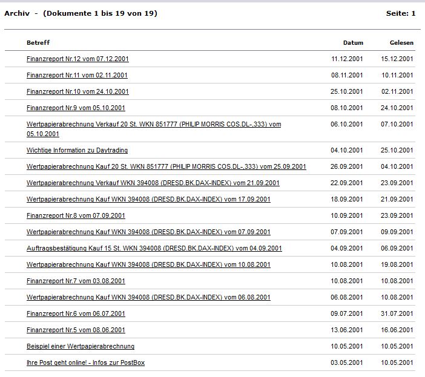Select Datum value 04.09.2001
The width and height of the screenshot is (425, 377).
347,248
